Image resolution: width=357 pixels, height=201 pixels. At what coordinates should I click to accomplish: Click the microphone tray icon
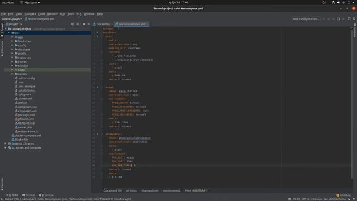344,2
